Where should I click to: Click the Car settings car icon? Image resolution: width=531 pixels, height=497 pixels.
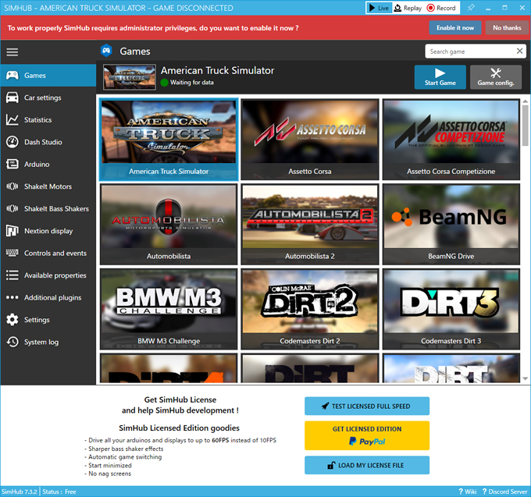pos(12,98)
